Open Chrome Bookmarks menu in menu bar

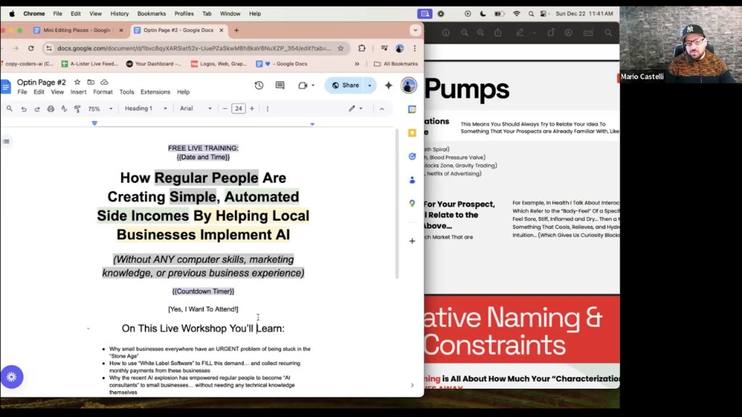click(151, 14)
